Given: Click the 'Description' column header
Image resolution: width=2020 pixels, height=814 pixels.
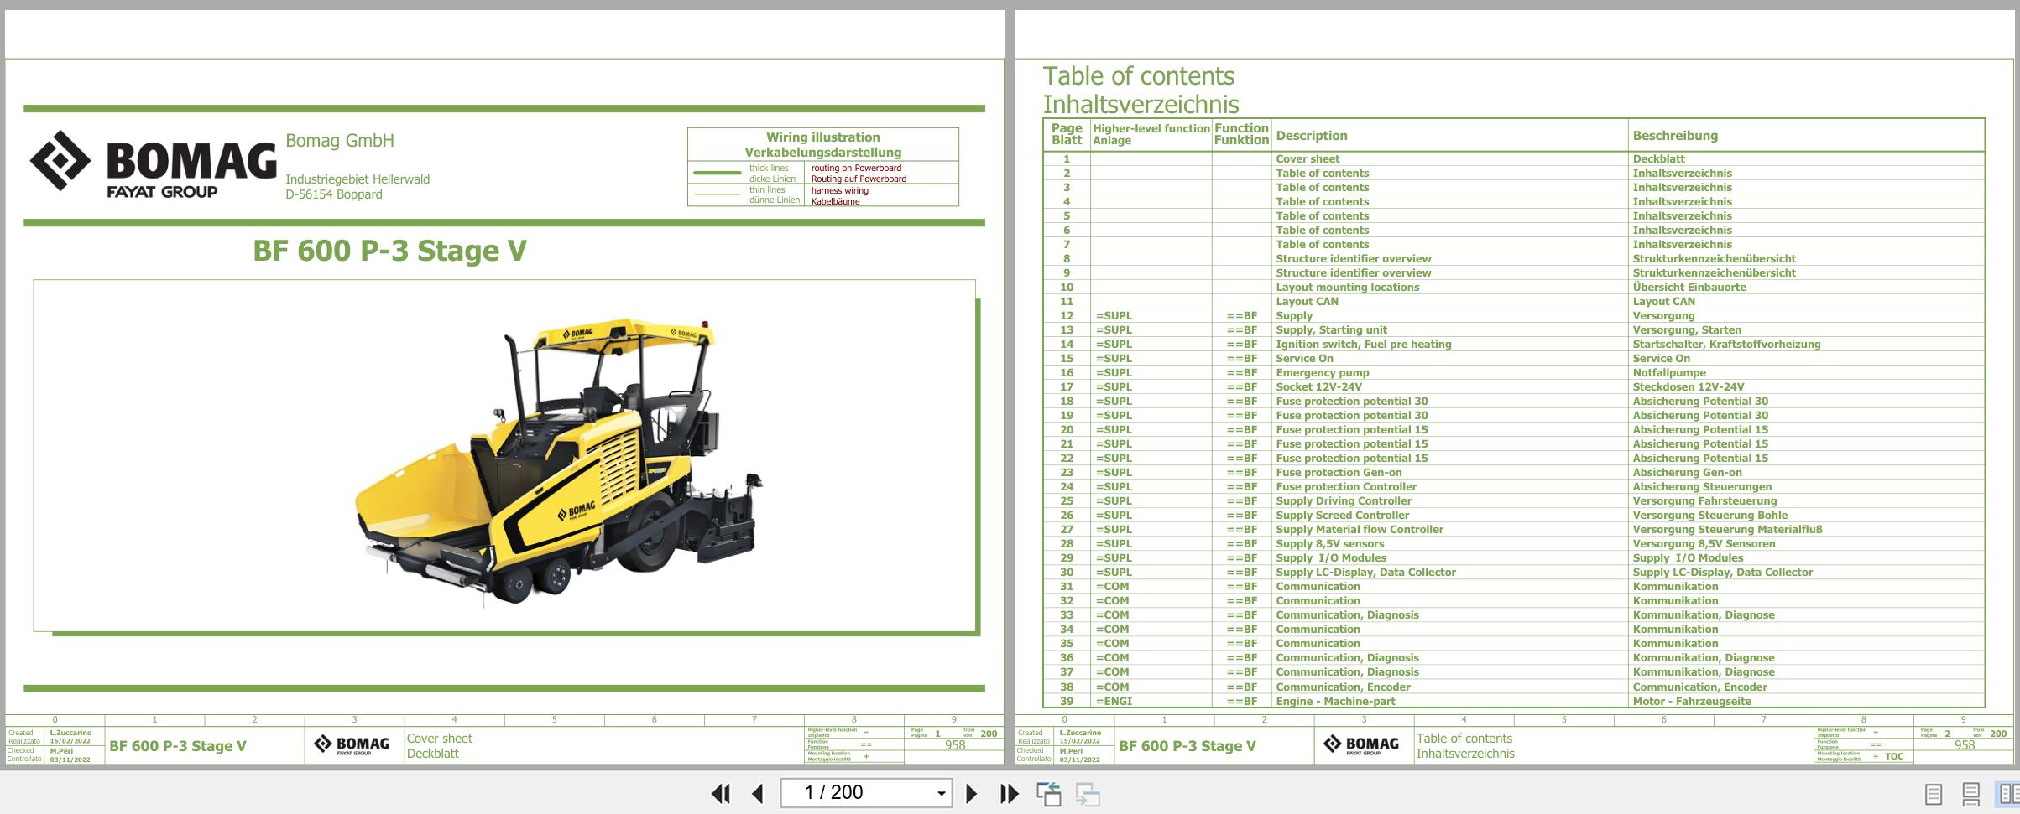Looking at the screenshot, I should tap(1311, 136).
